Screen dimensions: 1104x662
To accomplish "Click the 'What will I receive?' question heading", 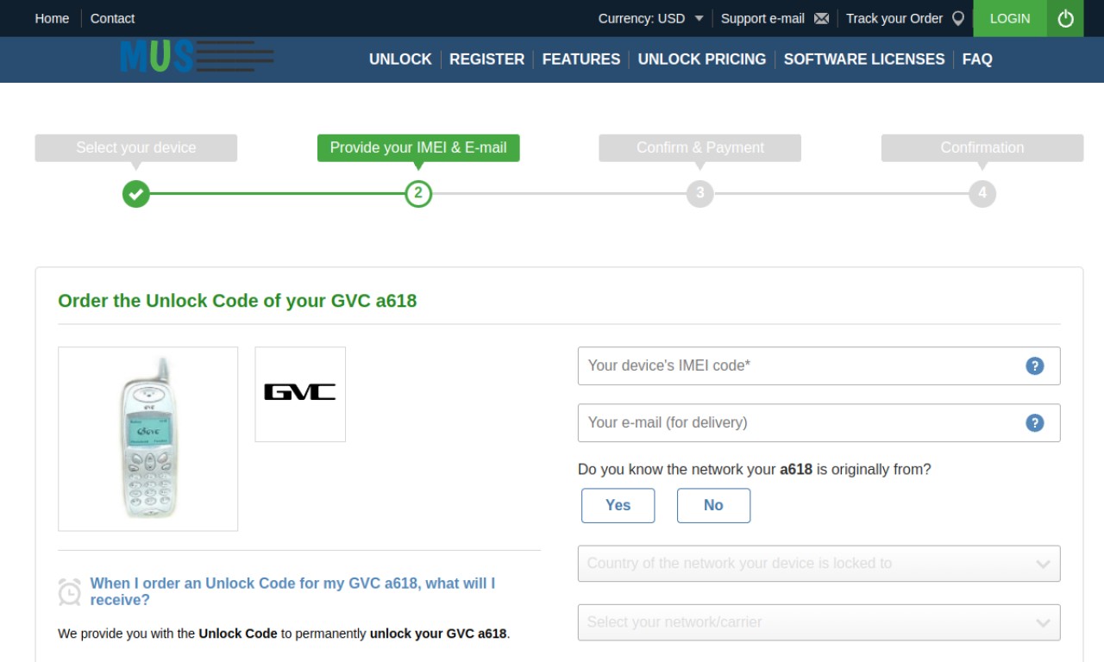I will point(292,591).
